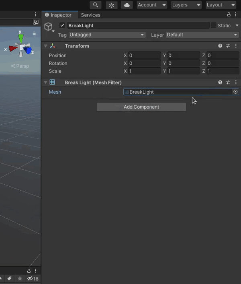This screenshot has width=241, height=284.
Task: Click Rotation X value field
Action: pyautogui.click(x=145, y=63)
